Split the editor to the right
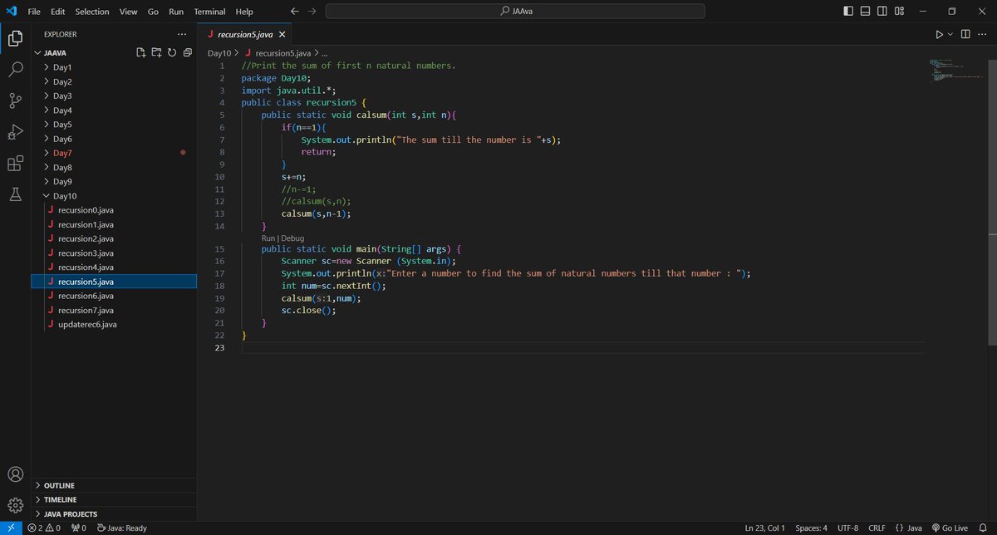 coord(965,34)
